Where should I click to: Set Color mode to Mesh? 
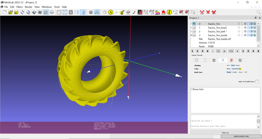(x=228, y=69)
